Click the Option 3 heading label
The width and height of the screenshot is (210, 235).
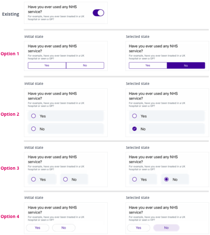[x=10, y=168]
